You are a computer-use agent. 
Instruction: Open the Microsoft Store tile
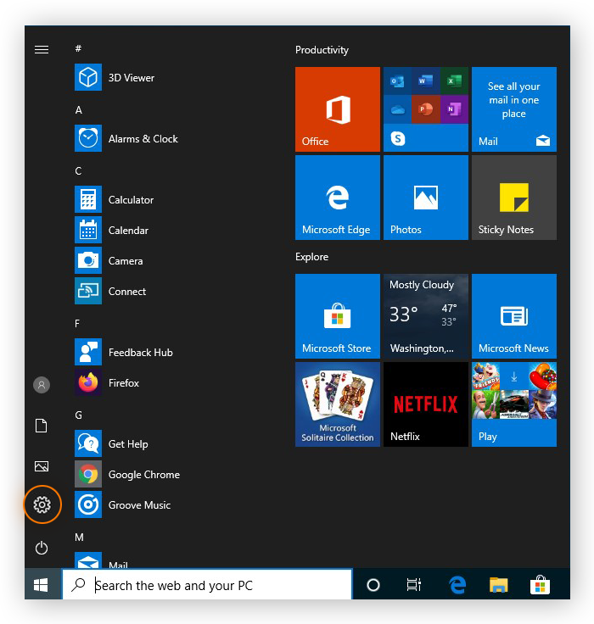(337, 316)
